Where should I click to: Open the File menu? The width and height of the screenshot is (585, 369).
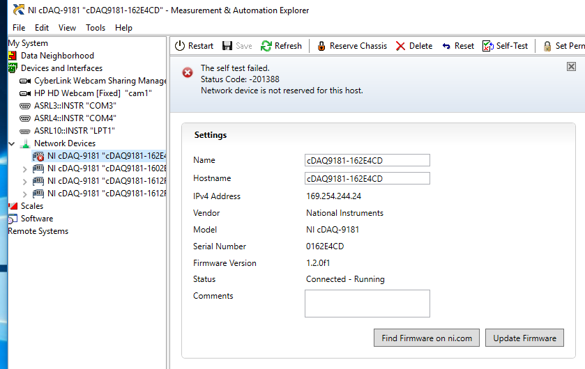(19, 28)
